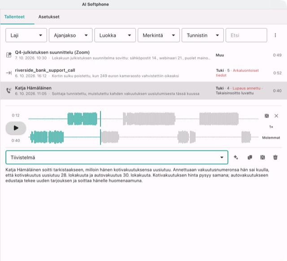Click the incoming call icon for Katja Hämäläinen
This screenshot has height=261, width=287.
click(x=9, y=90)
